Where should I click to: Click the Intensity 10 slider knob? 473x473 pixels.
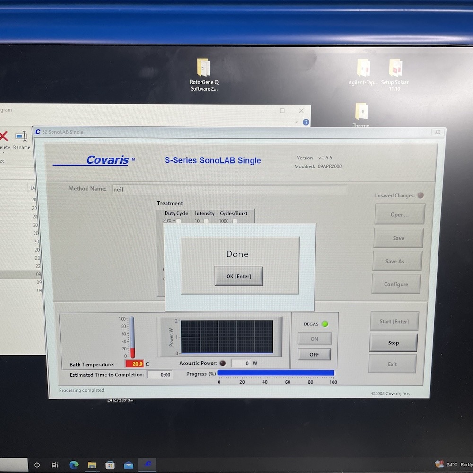(x=206, y=221)
